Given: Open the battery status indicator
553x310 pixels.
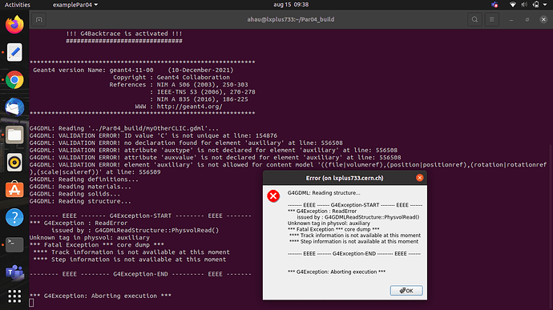Looking at the screenshot, I should (x=535, y=5).
